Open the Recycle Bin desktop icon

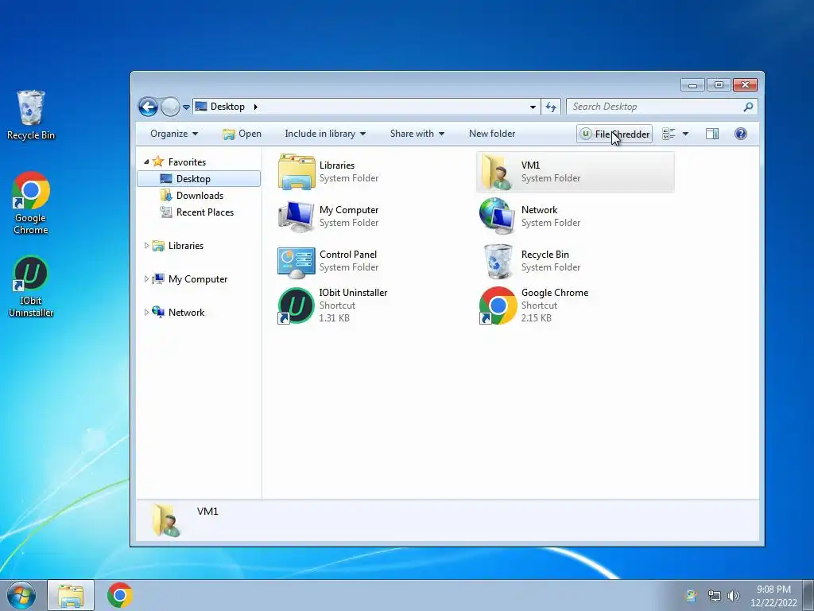(31, 115)
